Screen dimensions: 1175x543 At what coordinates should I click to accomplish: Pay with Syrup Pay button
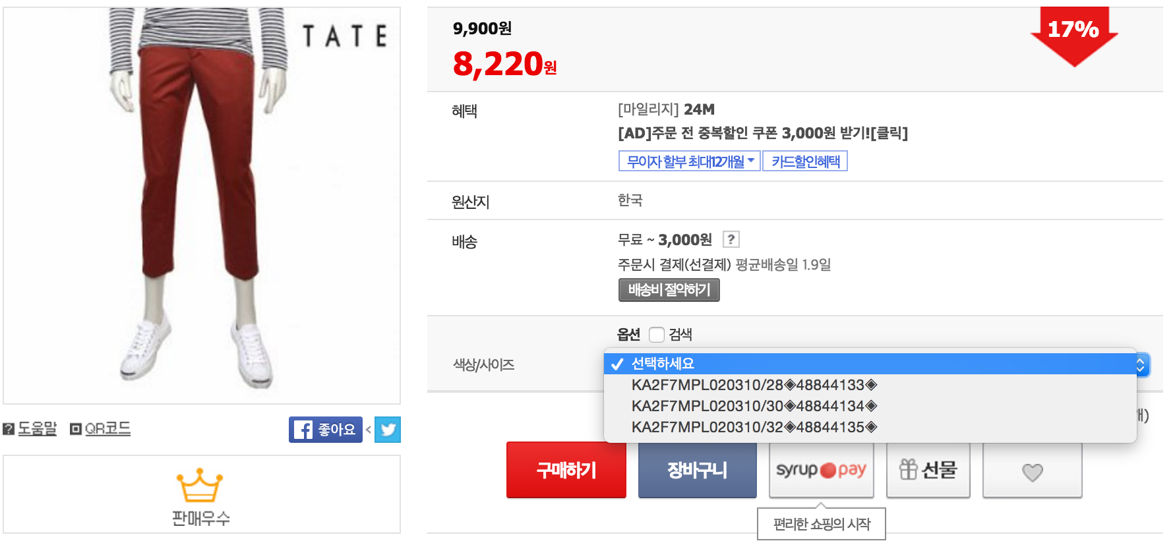pyautogui.click(x=821, y=470)
